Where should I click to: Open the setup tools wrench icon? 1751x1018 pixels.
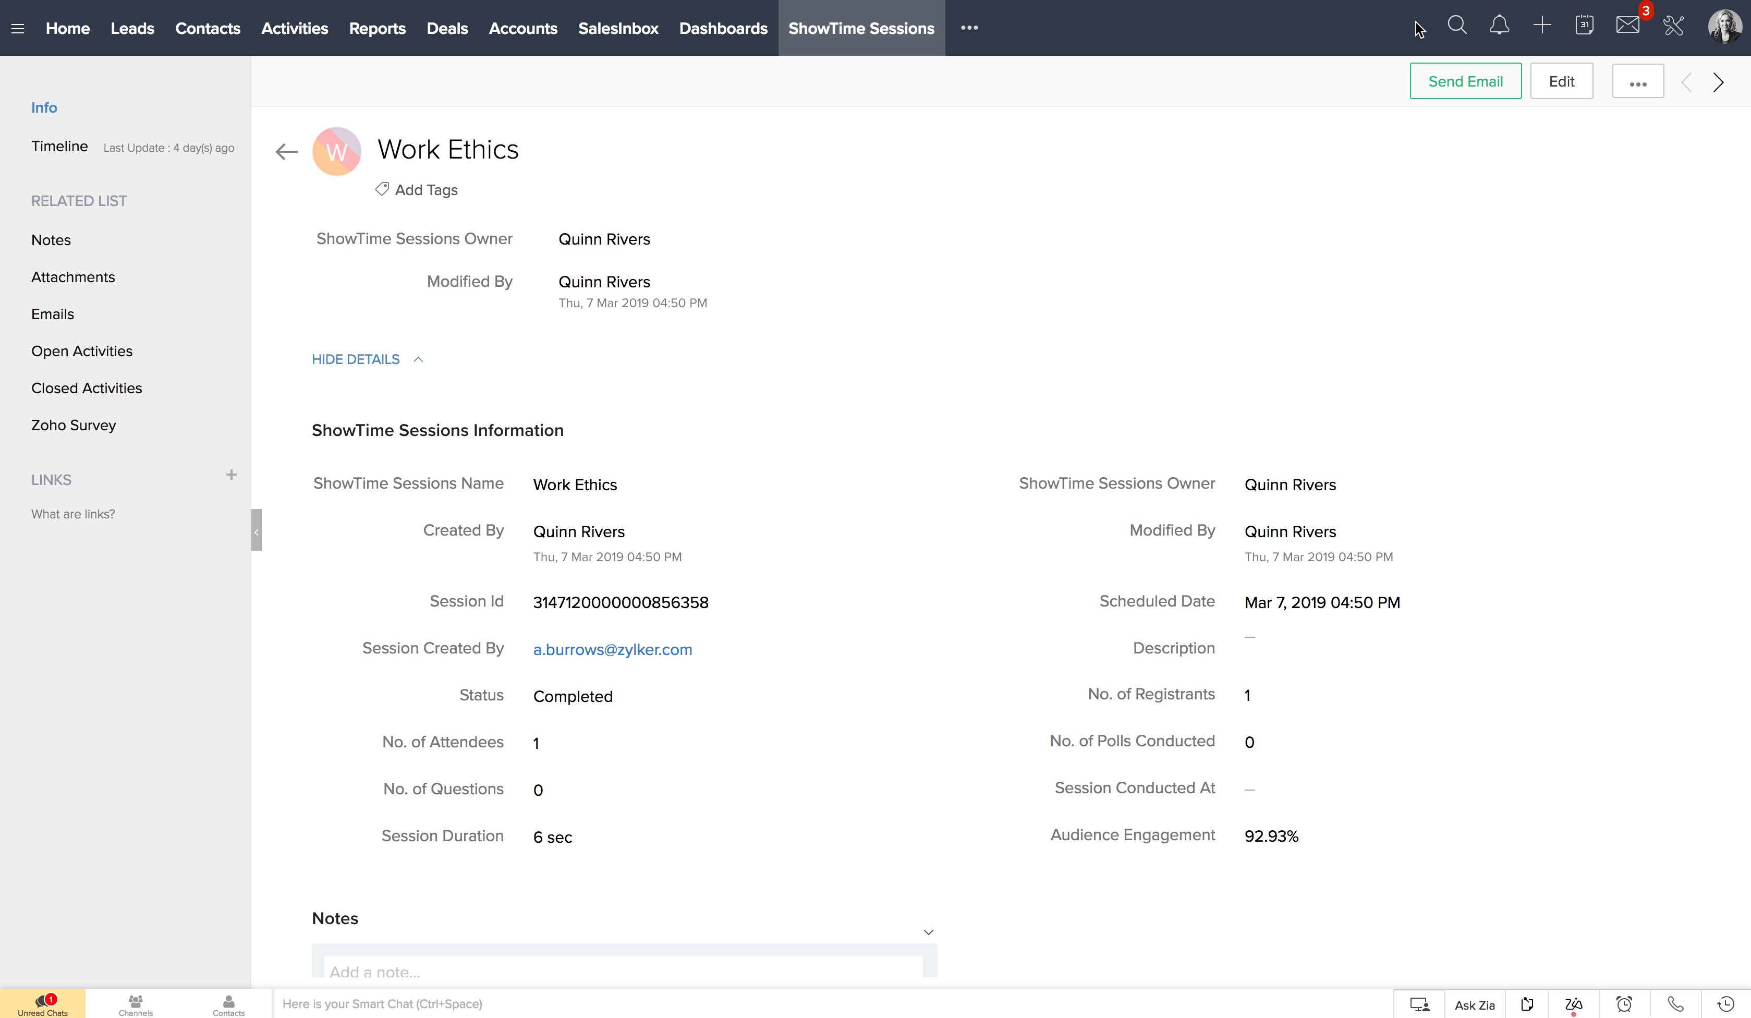1673,27
